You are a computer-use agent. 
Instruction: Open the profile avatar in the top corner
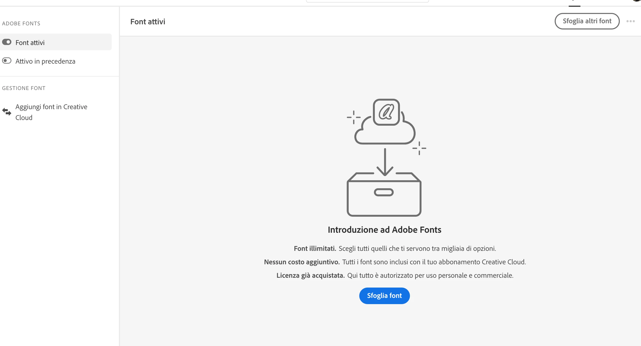click(637, 1)
